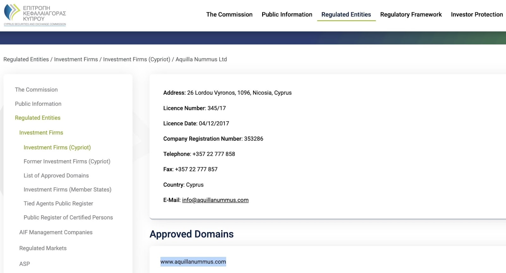Go to Investment Firms breadcrumb
The image size is (506, 273).
pyautogui.click(x=76, y=59)
